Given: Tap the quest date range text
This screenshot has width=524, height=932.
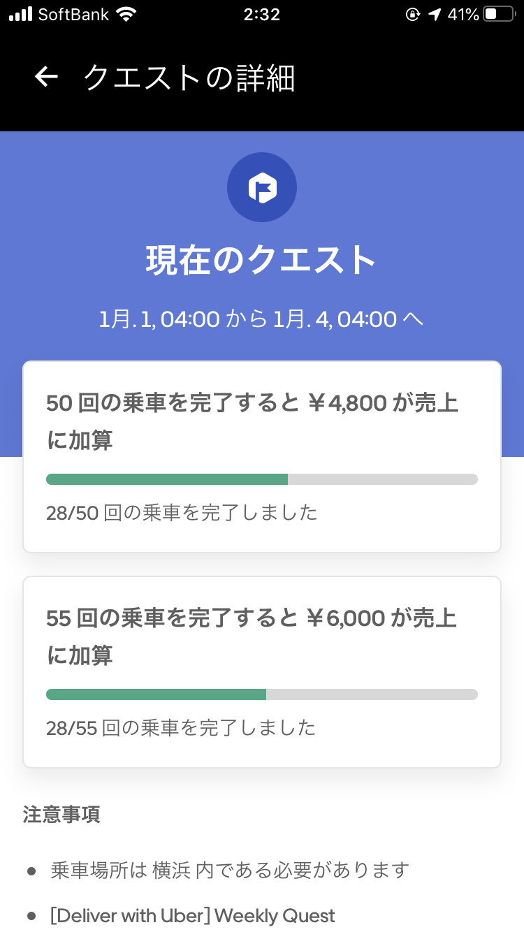Looking at the screenshot, I should [262, 319].
